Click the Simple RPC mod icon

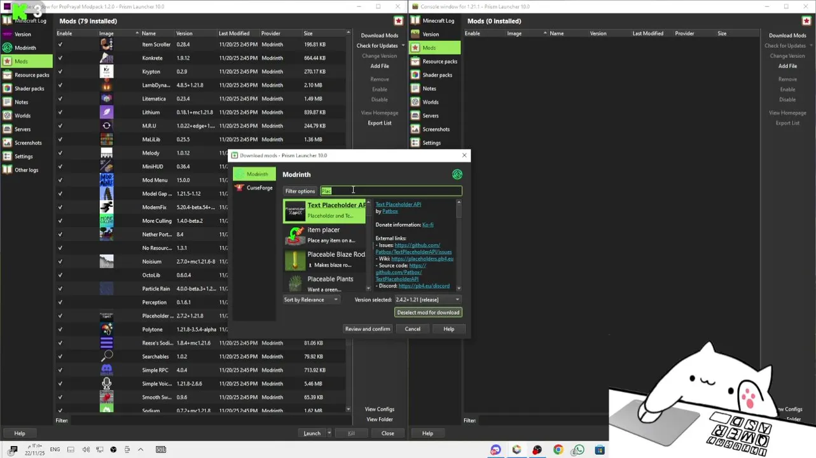(106, 370)
